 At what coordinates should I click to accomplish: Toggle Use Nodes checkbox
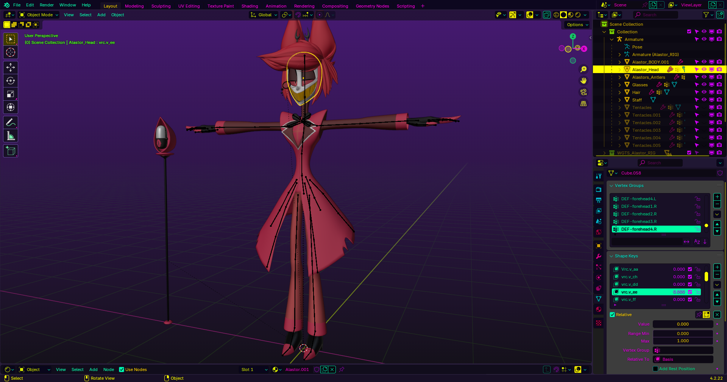122,370
